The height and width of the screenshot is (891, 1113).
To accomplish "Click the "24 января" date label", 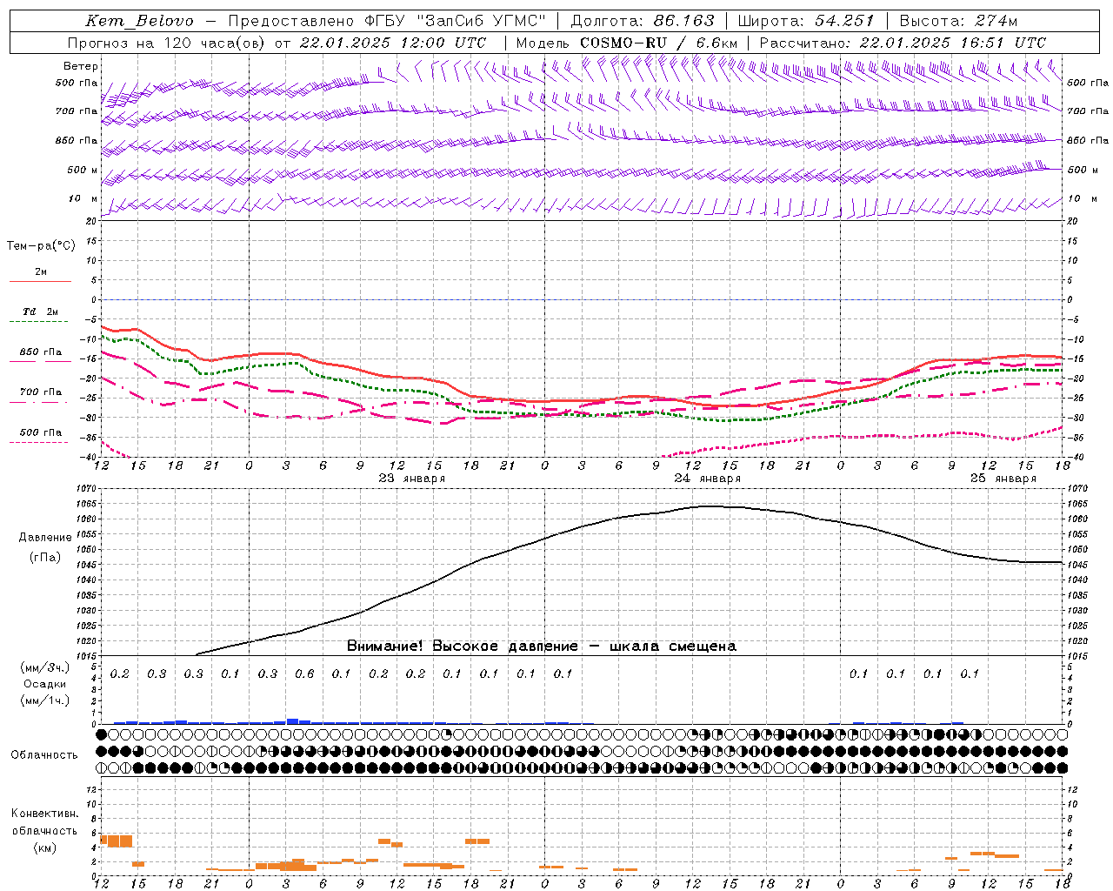I will [708, 479].
